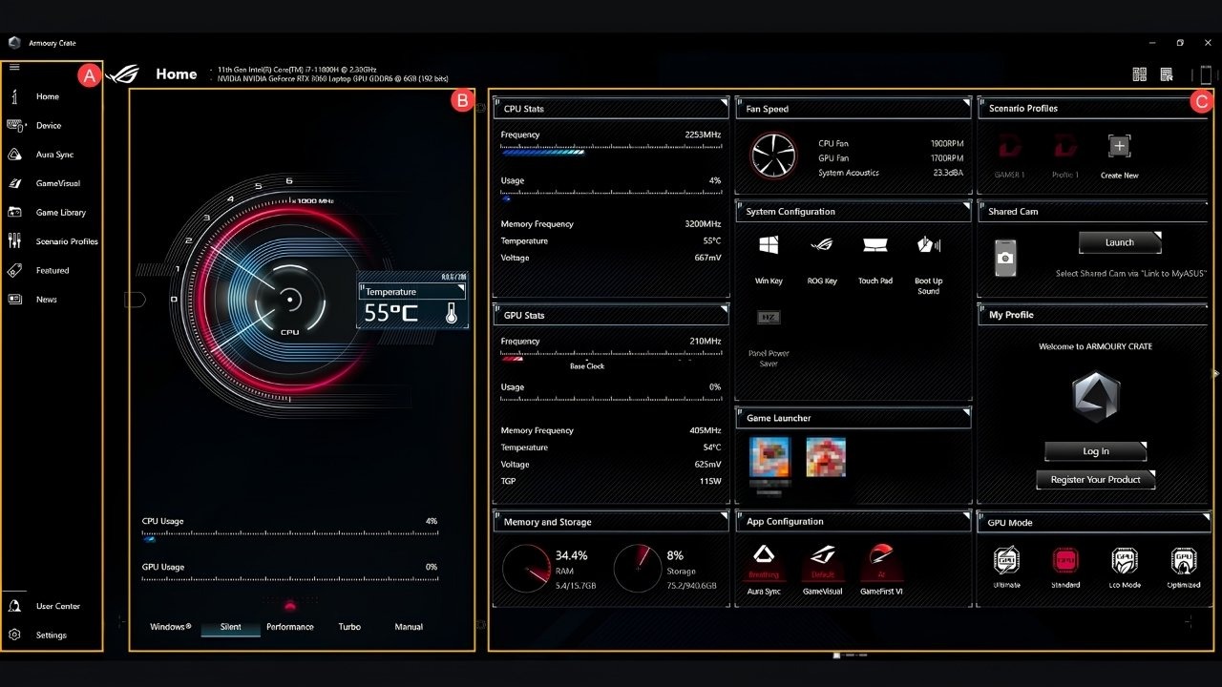Screen dimensions: 1222x687
Task: Toggle the ROG Key setting icon
Action: [821, 245]
